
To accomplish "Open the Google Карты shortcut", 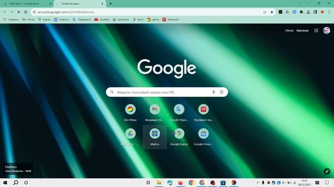I will (179, 137).
